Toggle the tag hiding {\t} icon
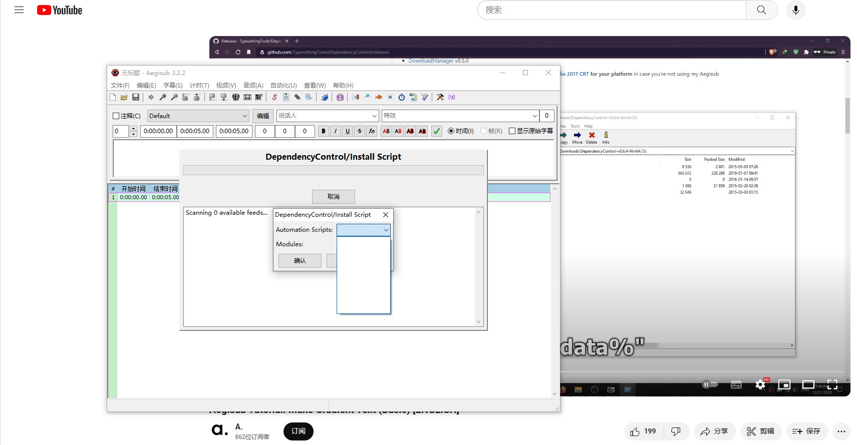The image size is (857, 445). click(452, 97)
